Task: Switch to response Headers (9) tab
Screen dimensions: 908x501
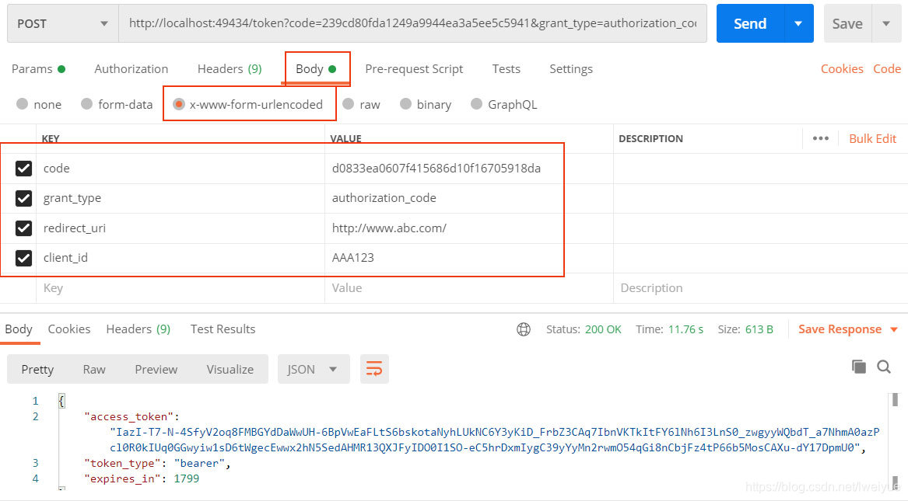Action: [x=138, y=329]
